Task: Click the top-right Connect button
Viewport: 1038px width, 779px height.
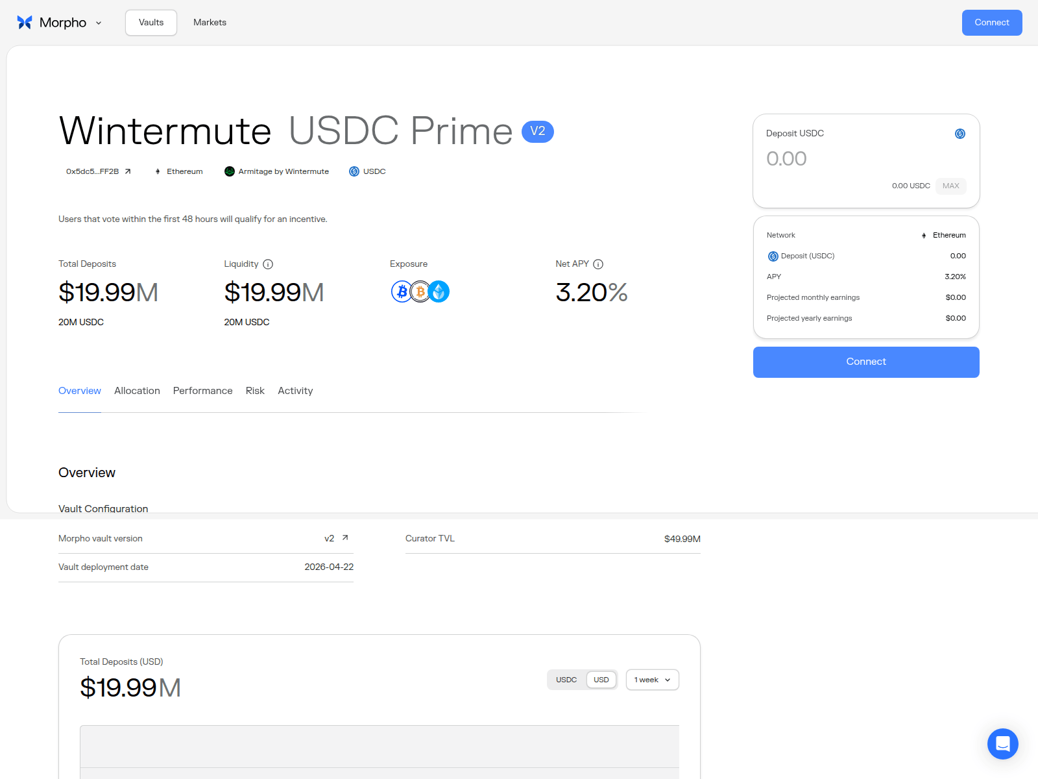Action: click(992, 23)
